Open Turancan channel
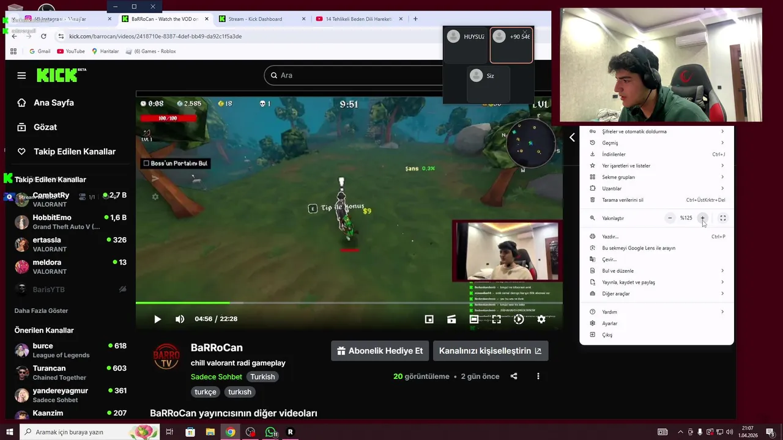783x440 pixels. coord(70,373)
